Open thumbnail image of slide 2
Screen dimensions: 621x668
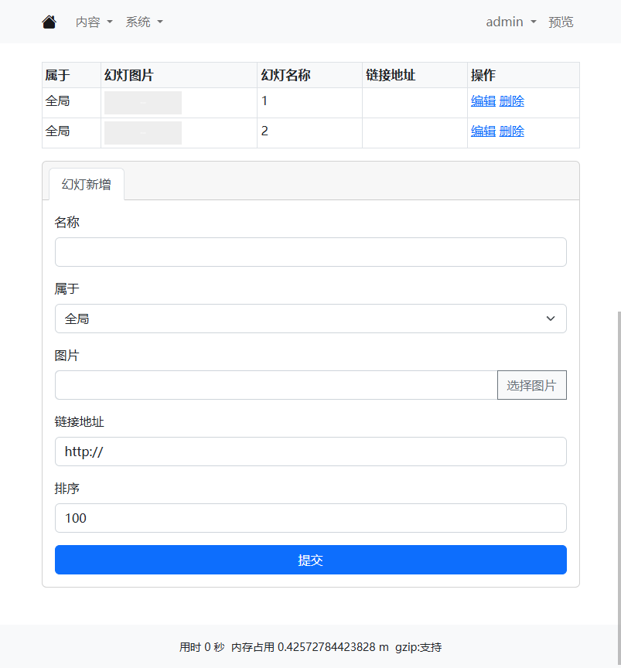point(143,133)
